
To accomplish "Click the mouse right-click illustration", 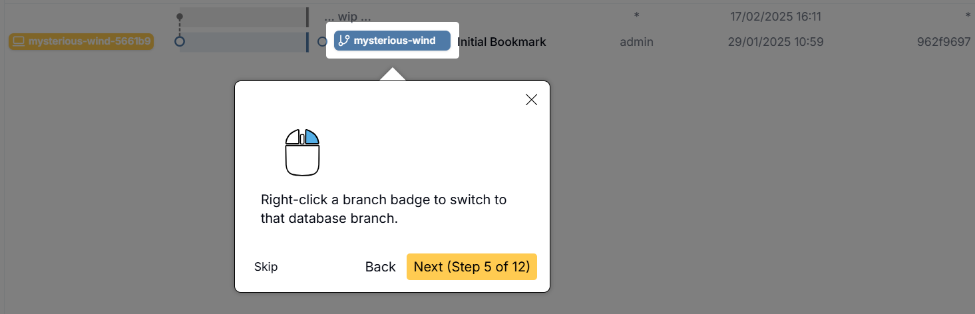I will coord(302,152).
